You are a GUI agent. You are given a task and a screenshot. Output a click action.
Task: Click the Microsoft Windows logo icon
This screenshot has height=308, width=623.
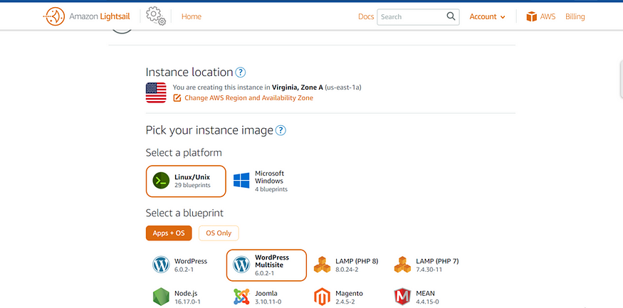click(x=241, y=181)
